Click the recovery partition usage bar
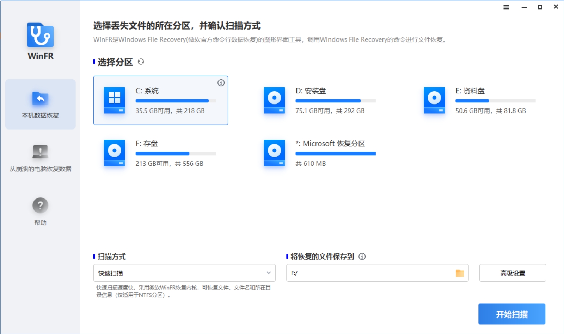The height and width of the screenshot is (334, 564). pos(336,154)
